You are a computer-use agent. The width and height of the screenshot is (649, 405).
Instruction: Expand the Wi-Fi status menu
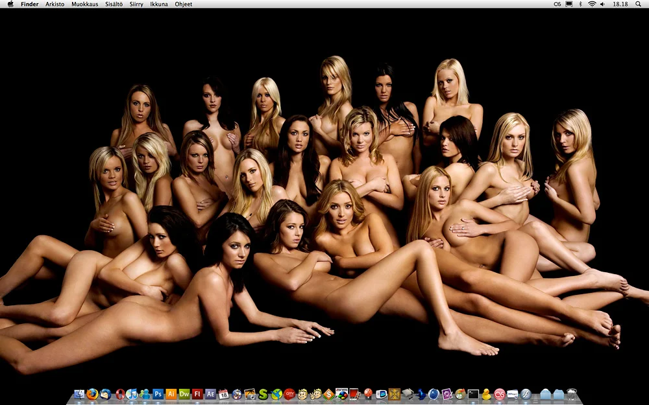click(x=592, y=4)
